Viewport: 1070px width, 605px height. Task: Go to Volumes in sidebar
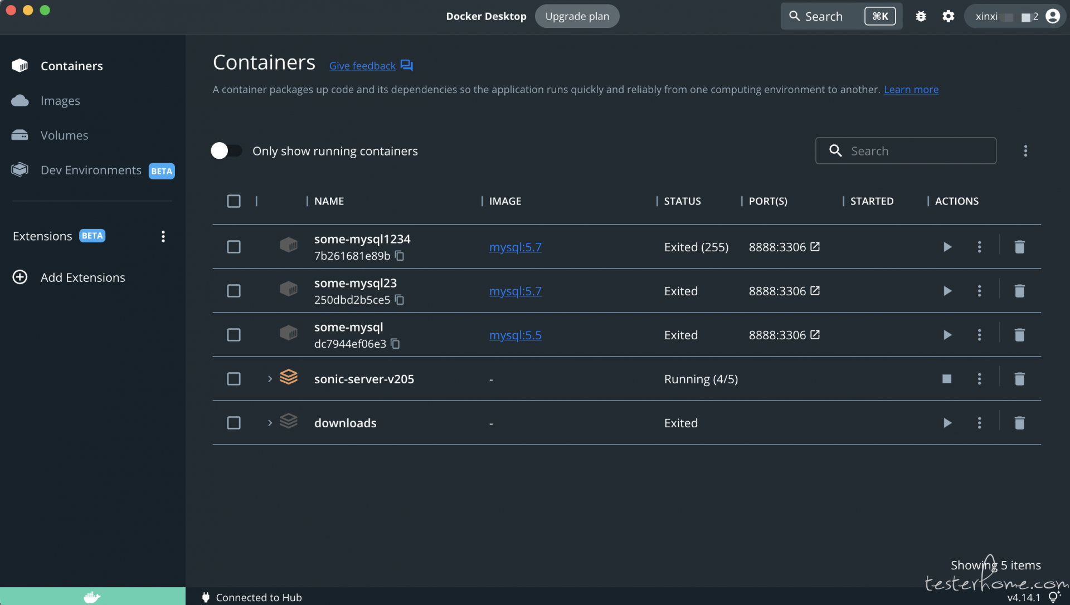[x=64, y=135]
